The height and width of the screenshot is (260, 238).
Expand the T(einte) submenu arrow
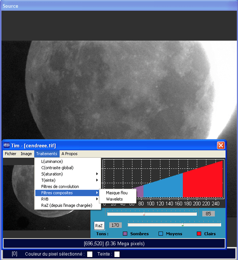(97, 180)
